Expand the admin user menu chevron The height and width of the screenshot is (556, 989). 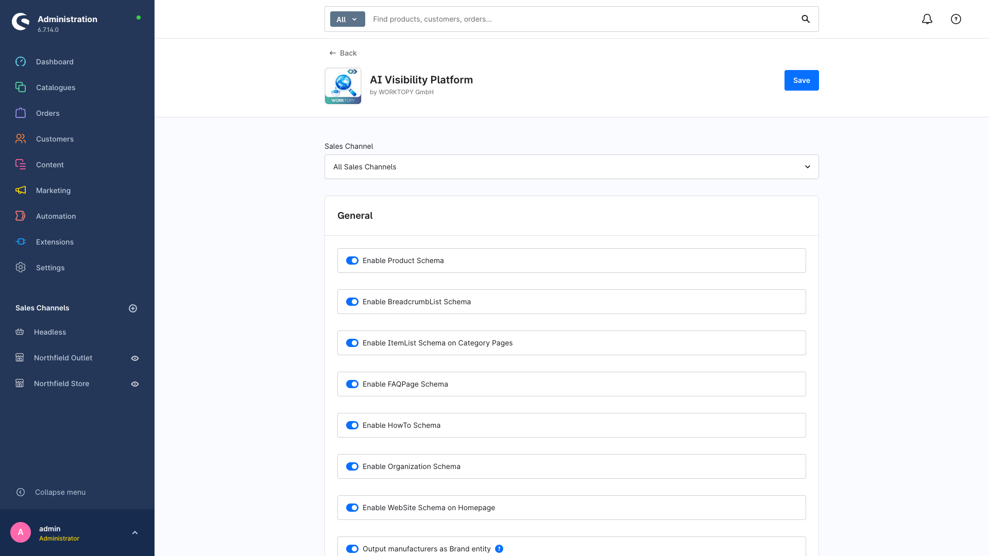(x=135, y=533)
